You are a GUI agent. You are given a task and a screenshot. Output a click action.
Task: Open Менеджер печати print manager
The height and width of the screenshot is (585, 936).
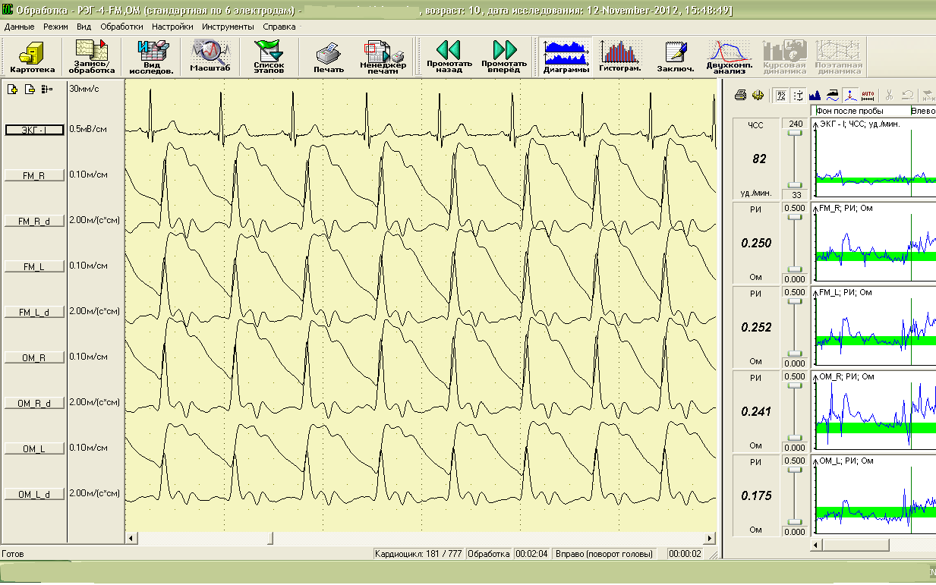click(x=383, y=57)
